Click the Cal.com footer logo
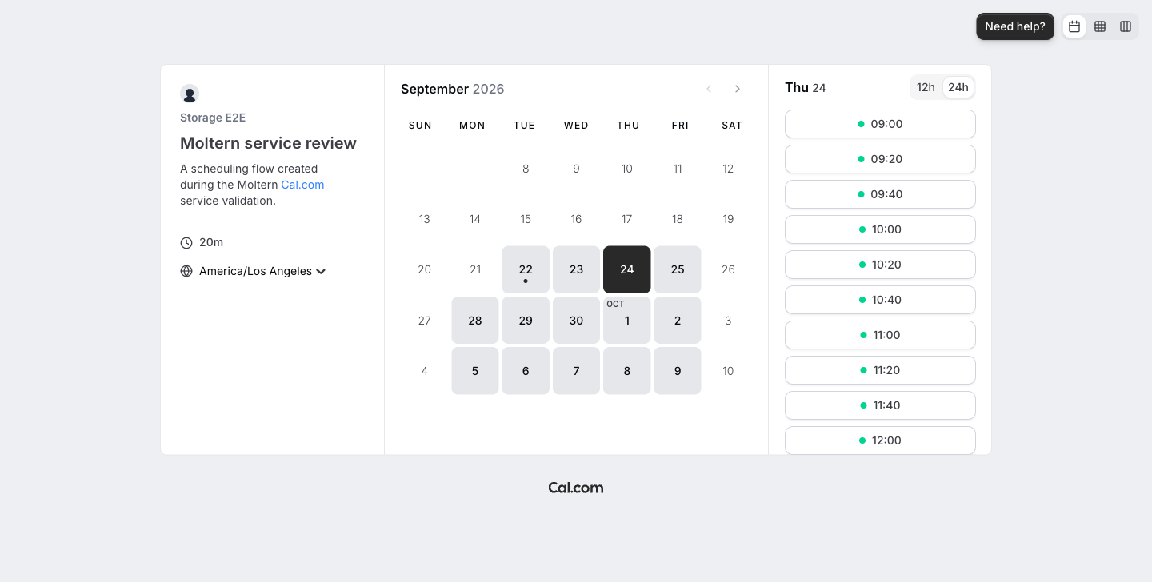Viewport: 1152px width, 582px height. (576, 488)
